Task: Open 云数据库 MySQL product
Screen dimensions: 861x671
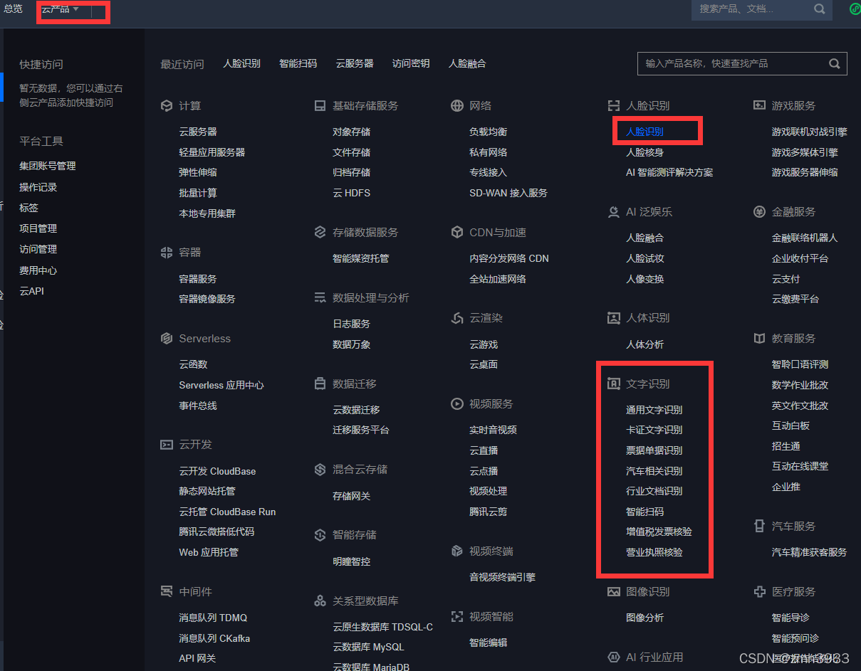Action: (368, 647)
